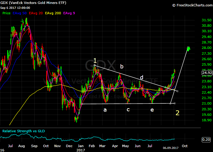The height and width of the screenshot is (152, 213).
Task: Select the red EAvg 20 legend entry
Action: click(36, 13)
